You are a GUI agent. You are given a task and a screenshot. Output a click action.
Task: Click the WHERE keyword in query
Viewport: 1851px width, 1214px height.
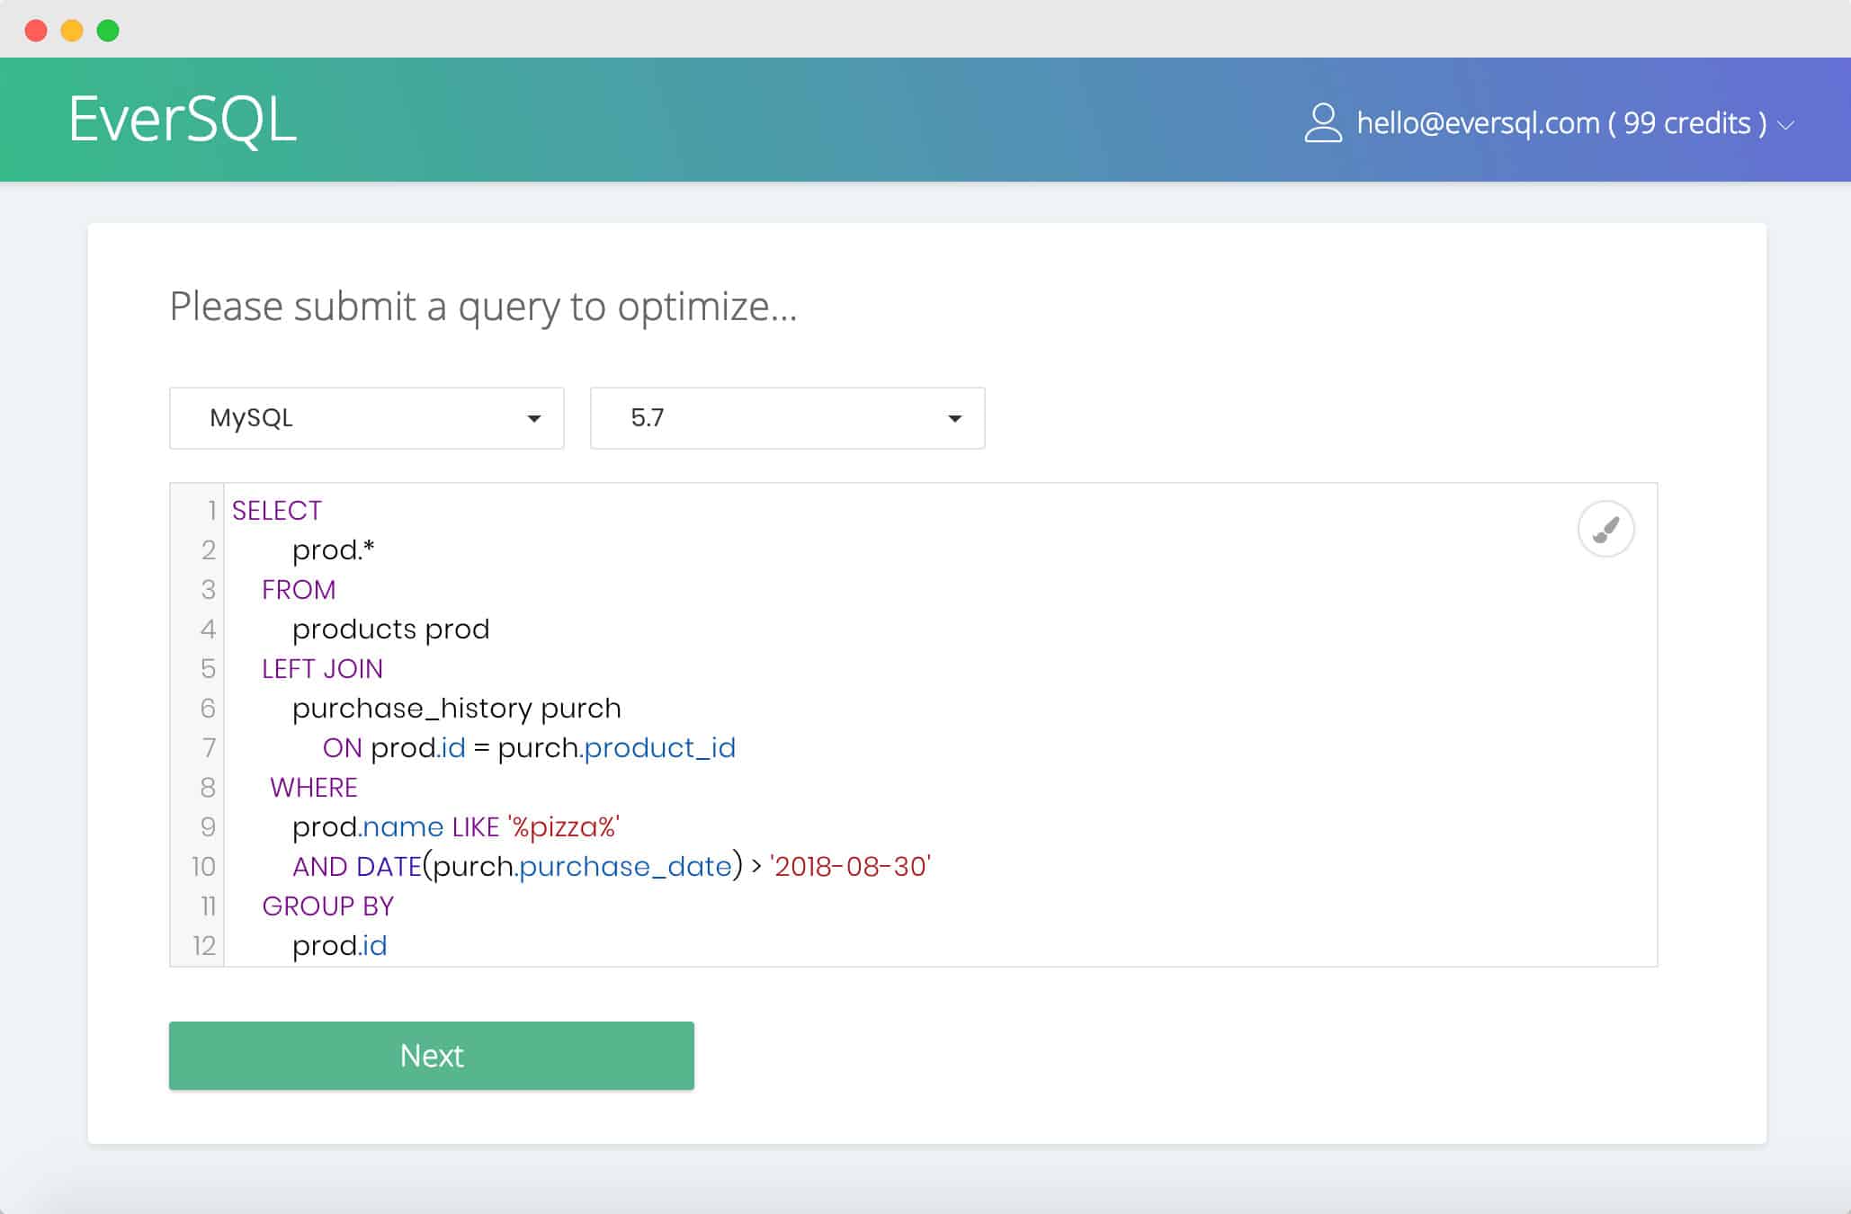[314, 788]
